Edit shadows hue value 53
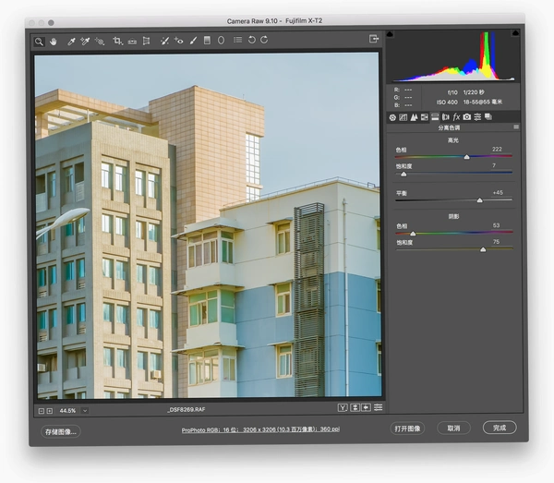The image size is (554, 483). point(496,225)
